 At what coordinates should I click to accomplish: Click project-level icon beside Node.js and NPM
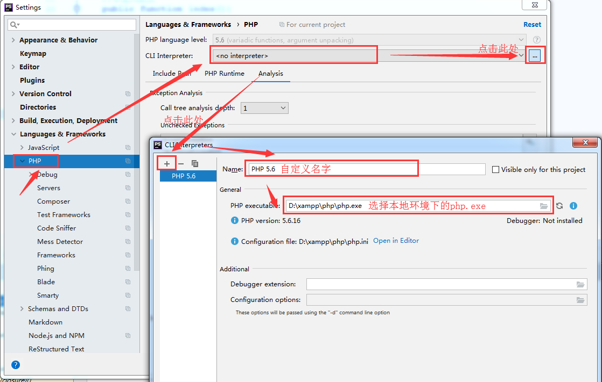[x=128, y=335]
